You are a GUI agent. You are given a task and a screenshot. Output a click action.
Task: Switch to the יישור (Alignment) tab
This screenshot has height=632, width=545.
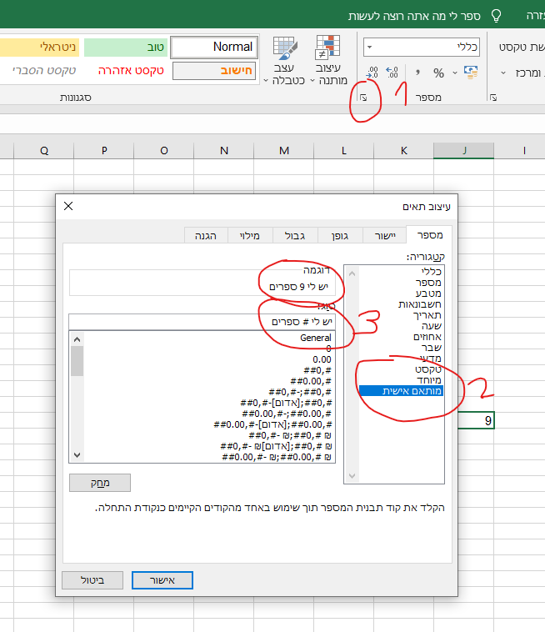385,236
